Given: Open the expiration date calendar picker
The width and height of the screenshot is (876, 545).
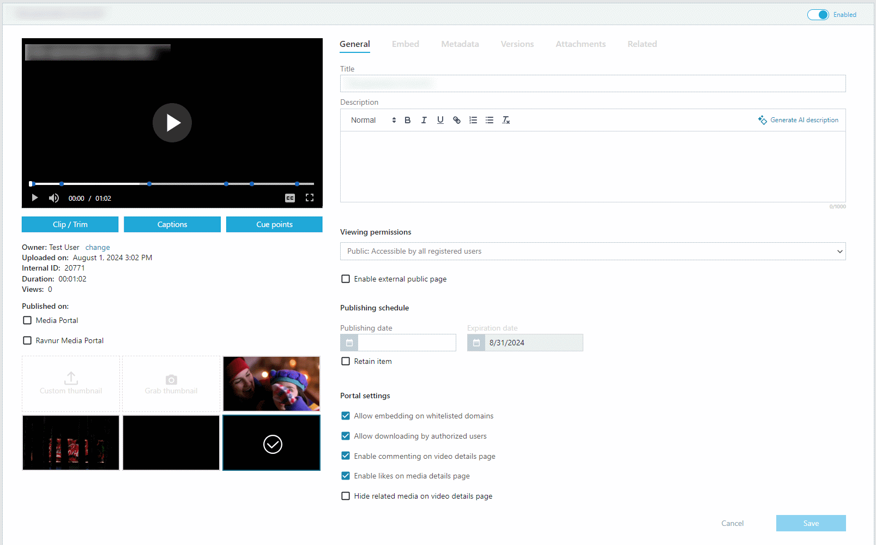Looking at the screenshot, I should tap(476, 343).
